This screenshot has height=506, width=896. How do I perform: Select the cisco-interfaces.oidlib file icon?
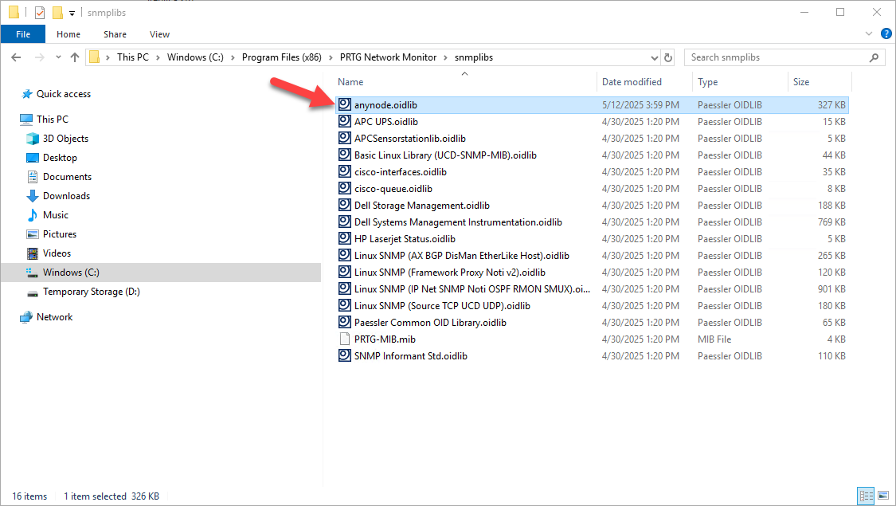click(x=344, y=171)
